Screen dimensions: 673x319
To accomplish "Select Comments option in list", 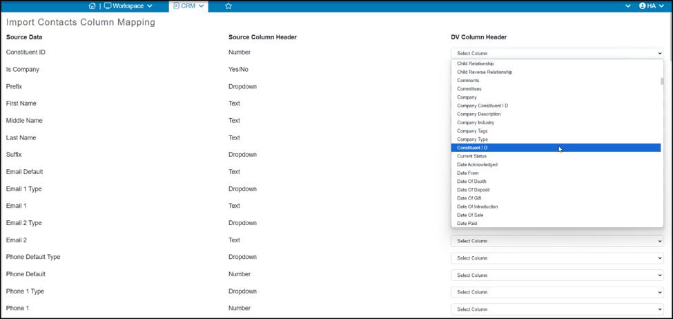I will 556,80.
